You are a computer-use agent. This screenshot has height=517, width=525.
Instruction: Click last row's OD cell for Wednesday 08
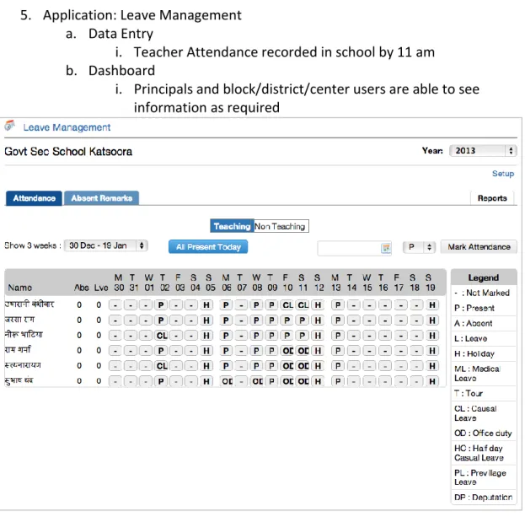point(257,381)
